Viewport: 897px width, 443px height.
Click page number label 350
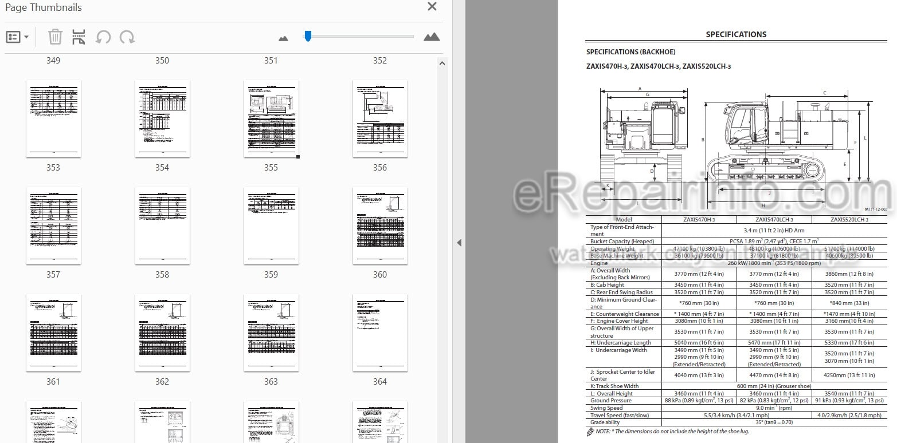pos(162,61)
